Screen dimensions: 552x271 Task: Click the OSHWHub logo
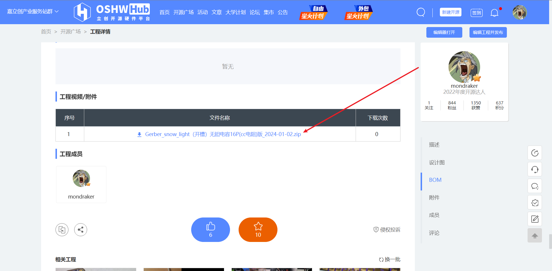click(x=112, y=12)
